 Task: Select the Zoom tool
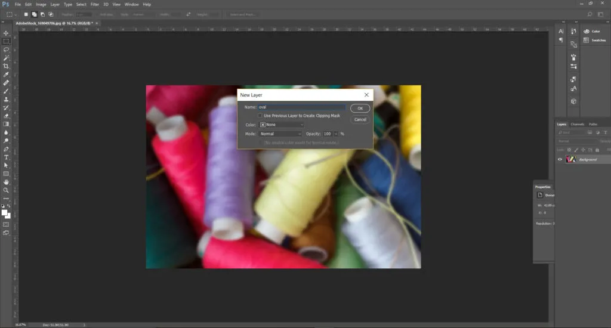coord(6,190)
